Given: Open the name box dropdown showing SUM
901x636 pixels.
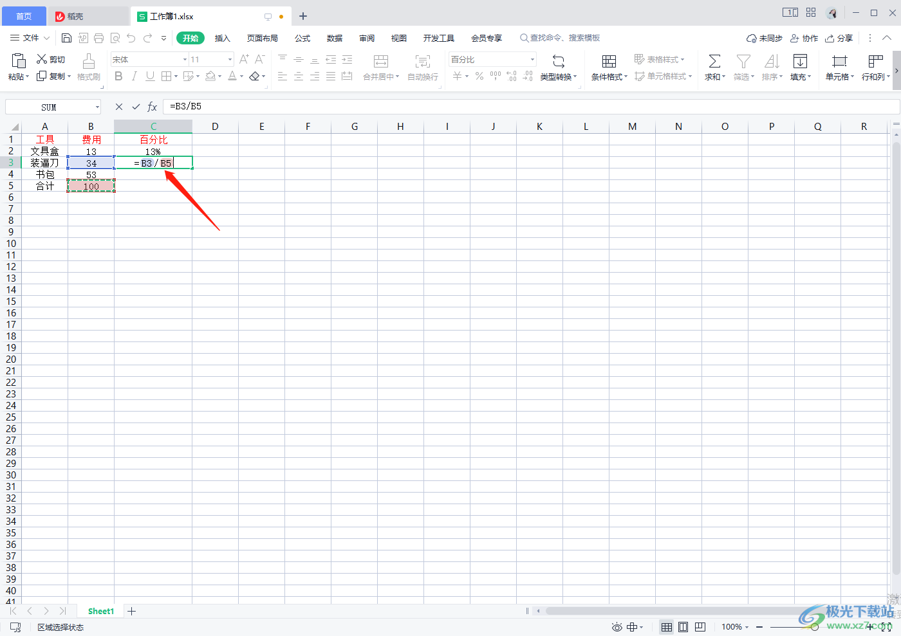Looking at the screenshot, I should point(97,107).
